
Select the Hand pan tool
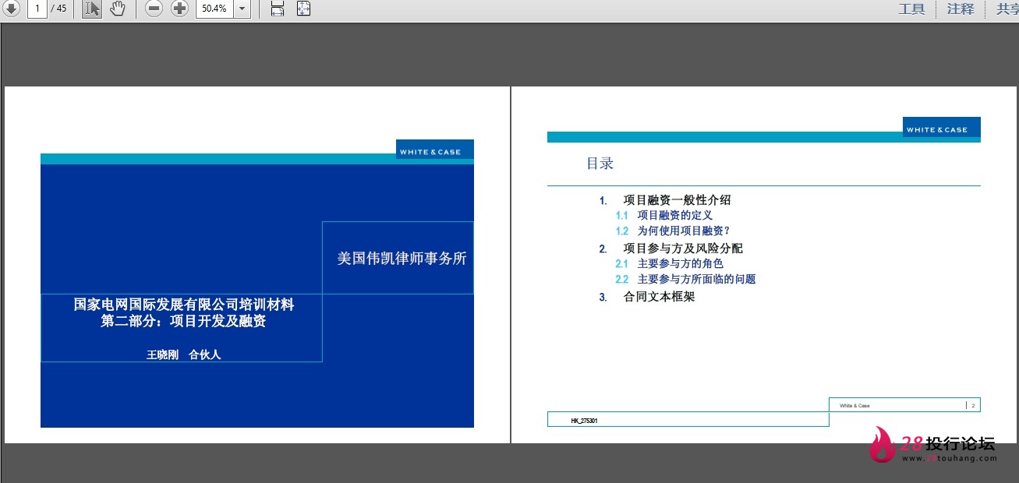click(117, 9)
